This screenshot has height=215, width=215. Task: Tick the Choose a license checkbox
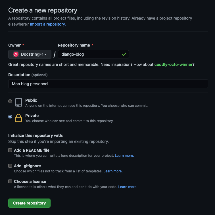pos(10,181)
